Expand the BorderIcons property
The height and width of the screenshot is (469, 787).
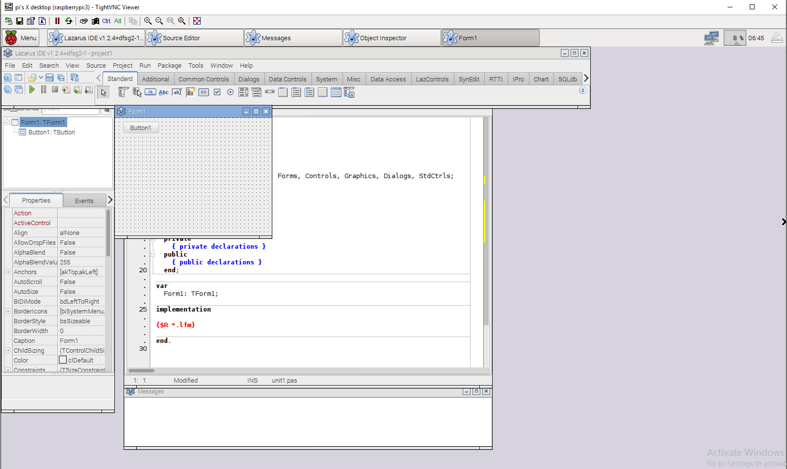click(x=8, y=311)
